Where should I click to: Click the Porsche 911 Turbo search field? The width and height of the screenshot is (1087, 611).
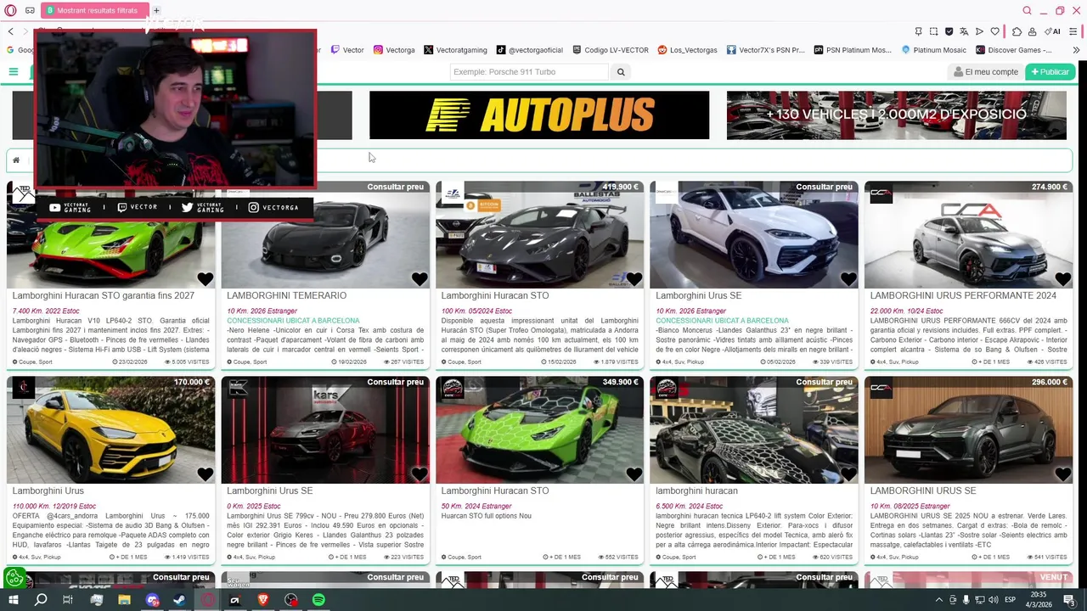tap(529, 72)
